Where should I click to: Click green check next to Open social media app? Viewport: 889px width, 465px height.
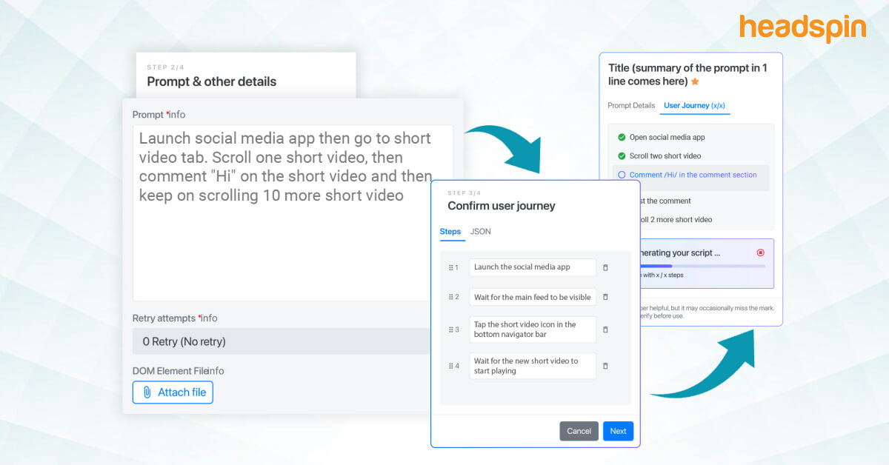(x=622, y=137)
